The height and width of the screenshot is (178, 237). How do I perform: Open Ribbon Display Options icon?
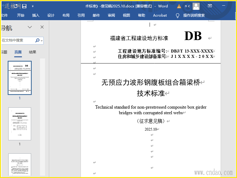(210, 6)
